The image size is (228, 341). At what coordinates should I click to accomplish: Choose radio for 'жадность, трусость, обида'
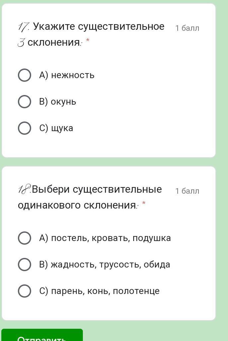tap(25, 265)
